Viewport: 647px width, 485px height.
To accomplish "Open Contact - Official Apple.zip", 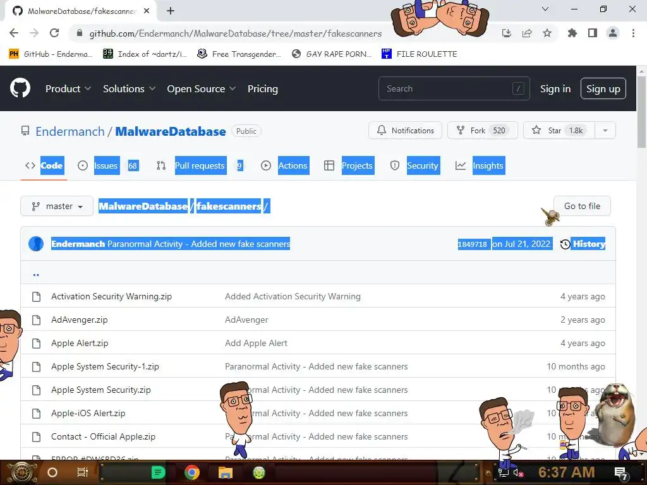I will point(103,436).
